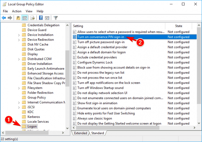
Task: Select the Group Policy tree item
Action: pyautogui.click(x=37, y=97)
